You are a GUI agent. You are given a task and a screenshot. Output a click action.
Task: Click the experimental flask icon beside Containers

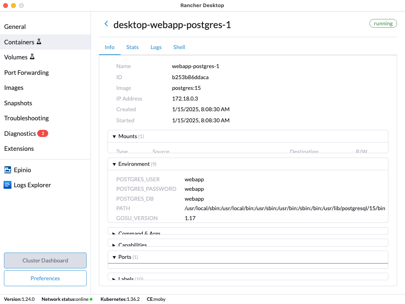click(39, 42)
